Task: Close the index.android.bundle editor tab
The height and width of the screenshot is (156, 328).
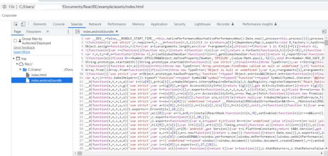Action: click(117, 32)
